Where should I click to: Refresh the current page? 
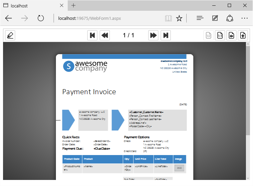pyautogui.click(x=41, y=18)
